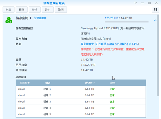Select the 硬碟大小 column header

click(x=90, y=83)
